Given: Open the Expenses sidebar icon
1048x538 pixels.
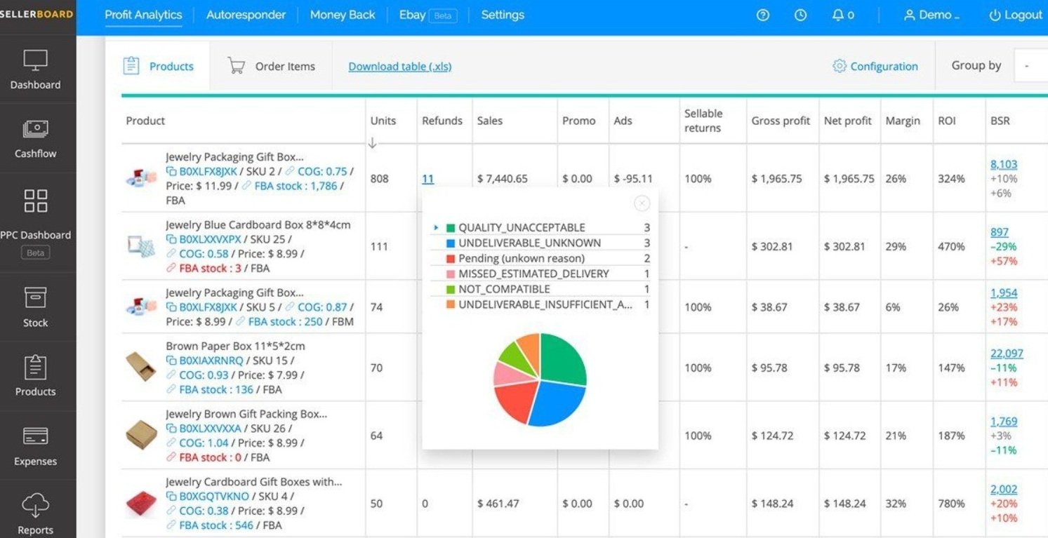Looking at the screenshot, I should (35, 436).
